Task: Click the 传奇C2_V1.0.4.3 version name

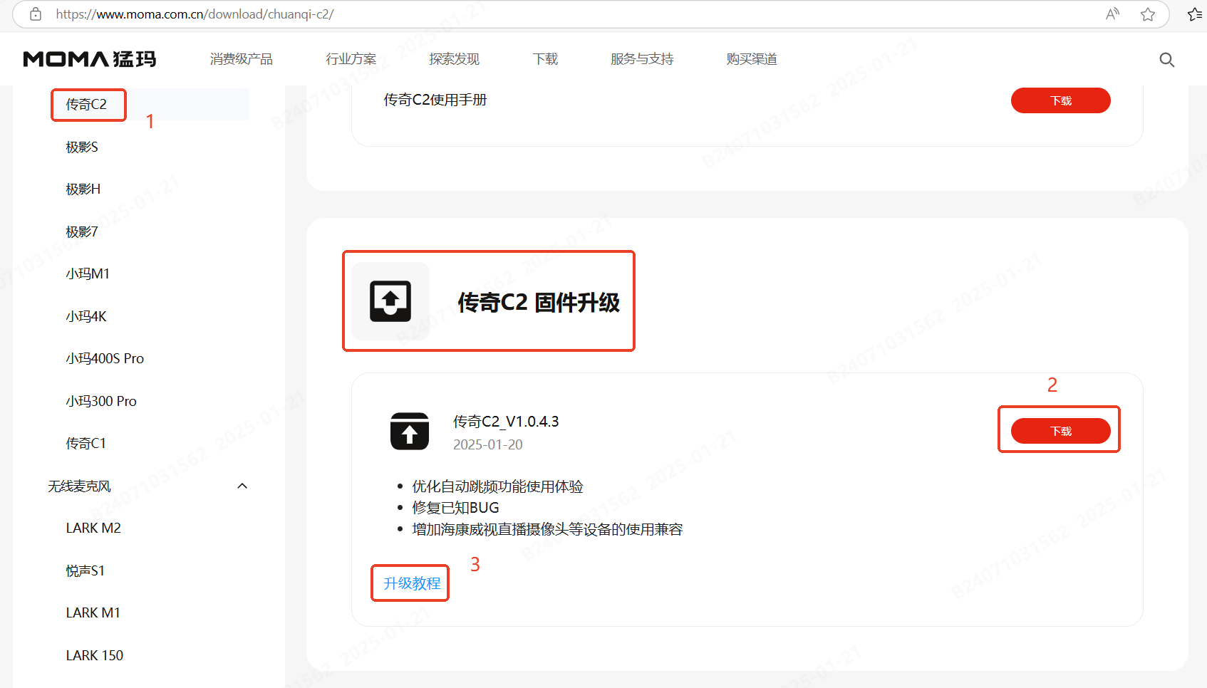Action: [x=506, y=422]
